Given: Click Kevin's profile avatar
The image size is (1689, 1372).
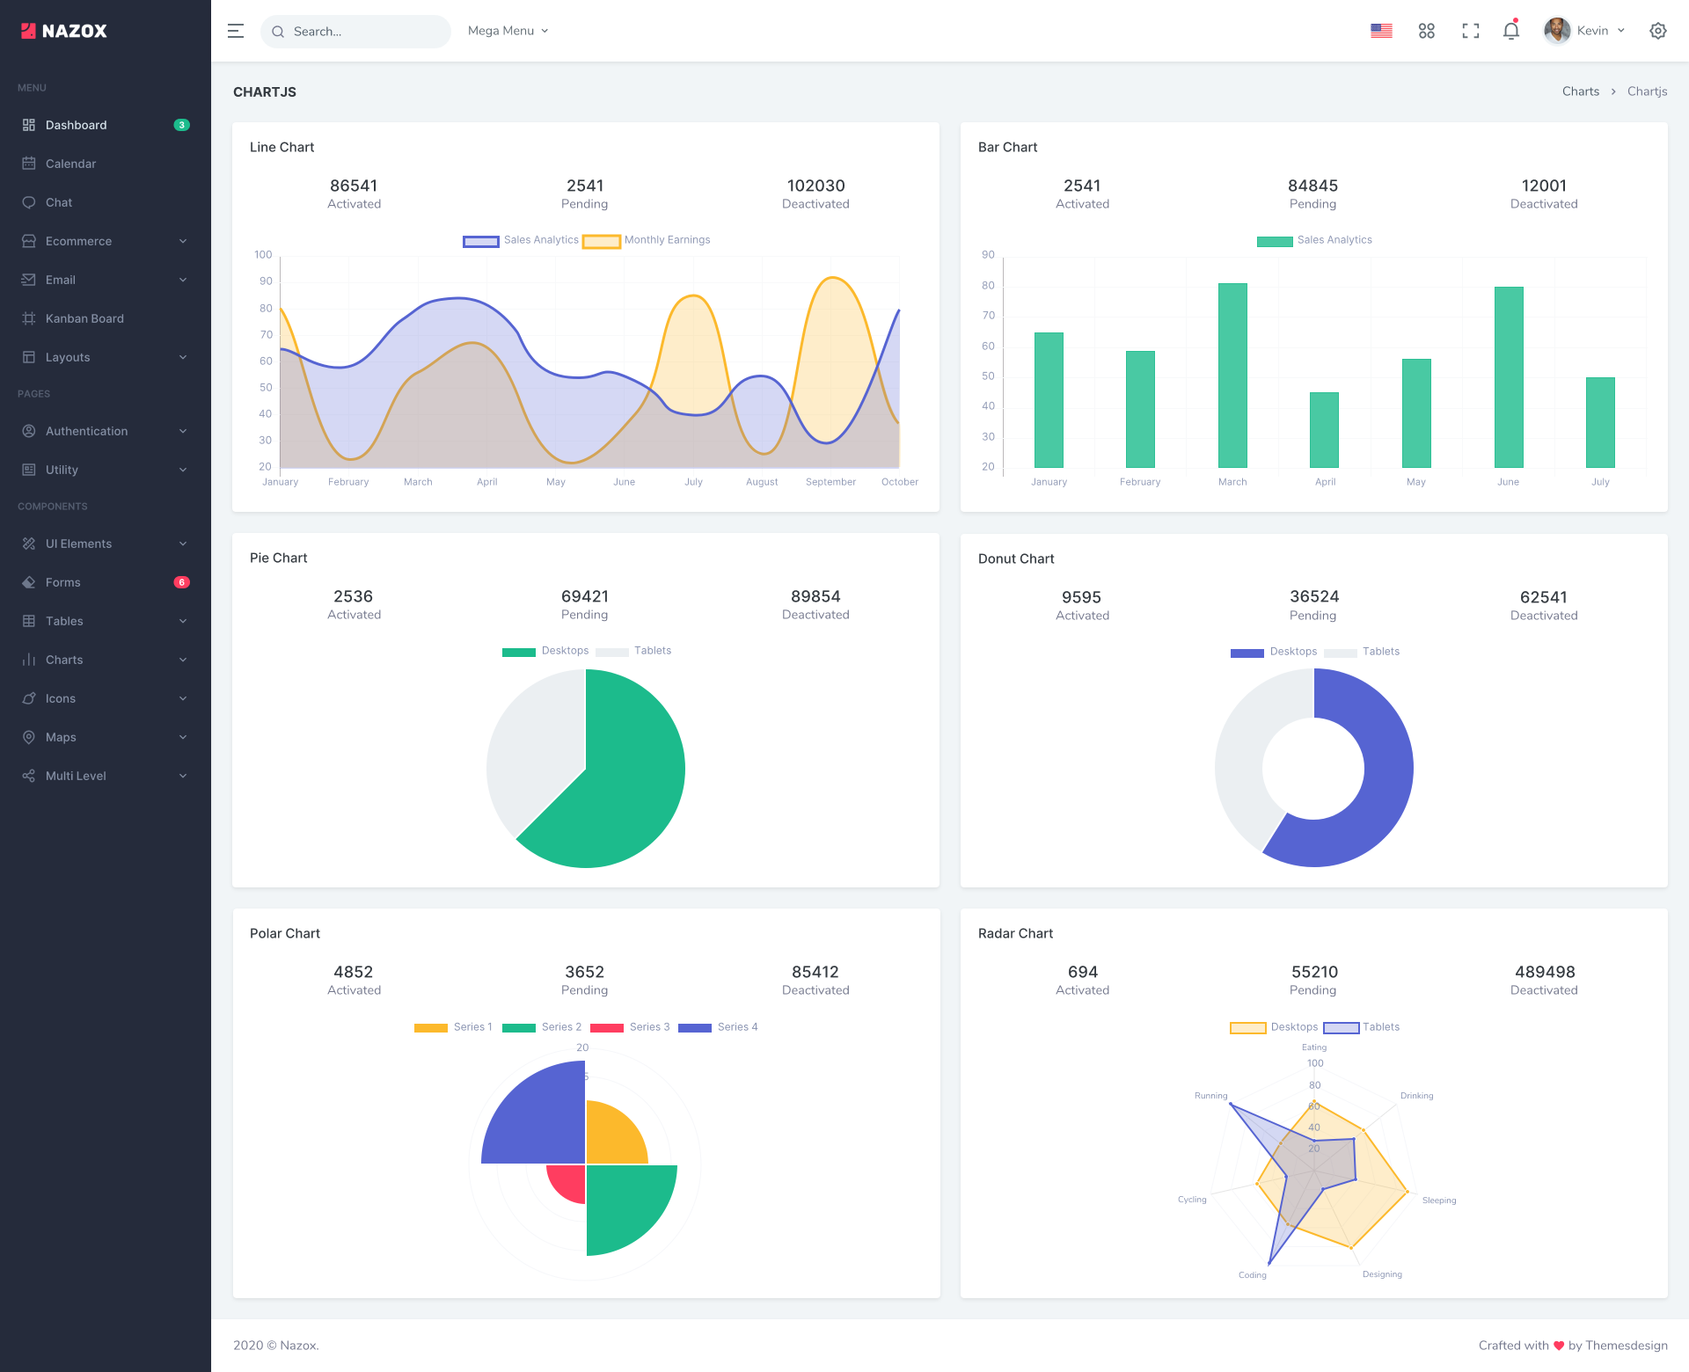Looking at the screenshot, I should tap(1557, 31).
